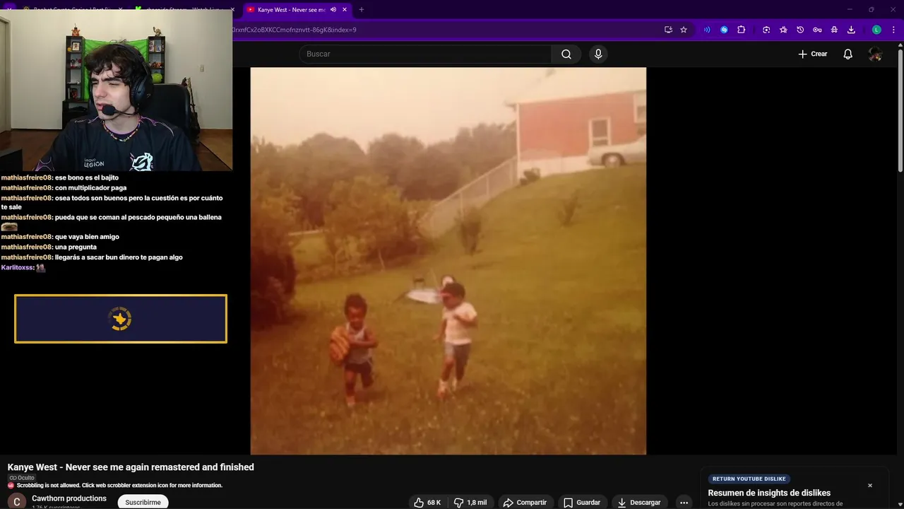Click the Oculto unlisted badge
The width and height of the screenshot is (904, 509).
[x=22, y=478]
